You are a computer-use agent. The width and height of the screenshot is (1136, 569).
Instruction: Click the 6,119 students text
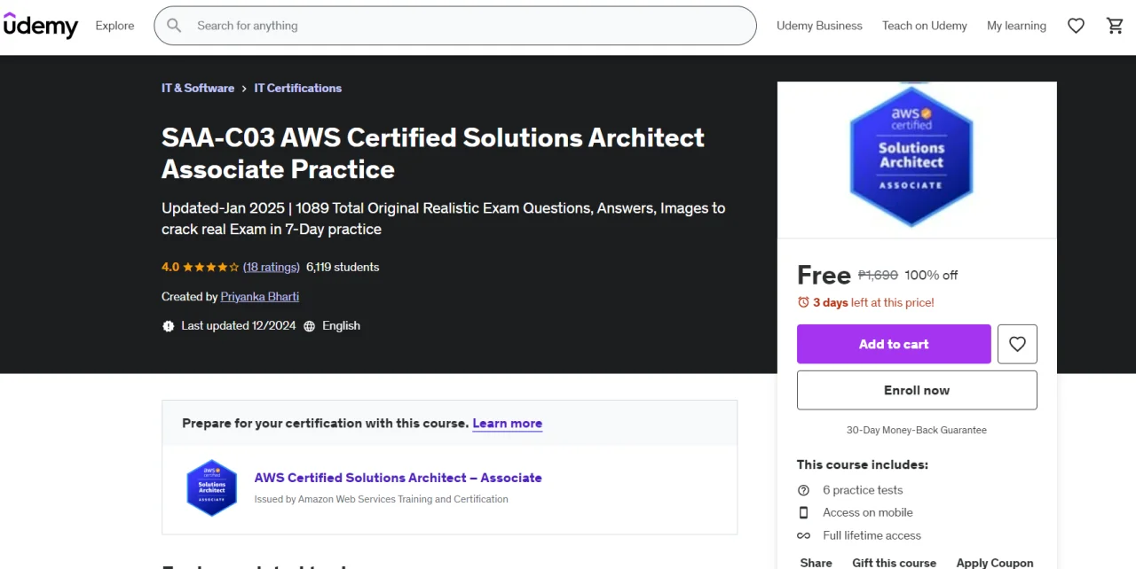(x=343, y=267)
